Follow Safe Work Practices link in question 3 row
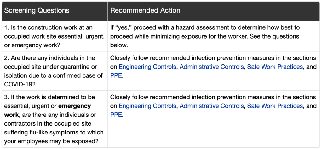322x149 pixels. tap(275, 106)
